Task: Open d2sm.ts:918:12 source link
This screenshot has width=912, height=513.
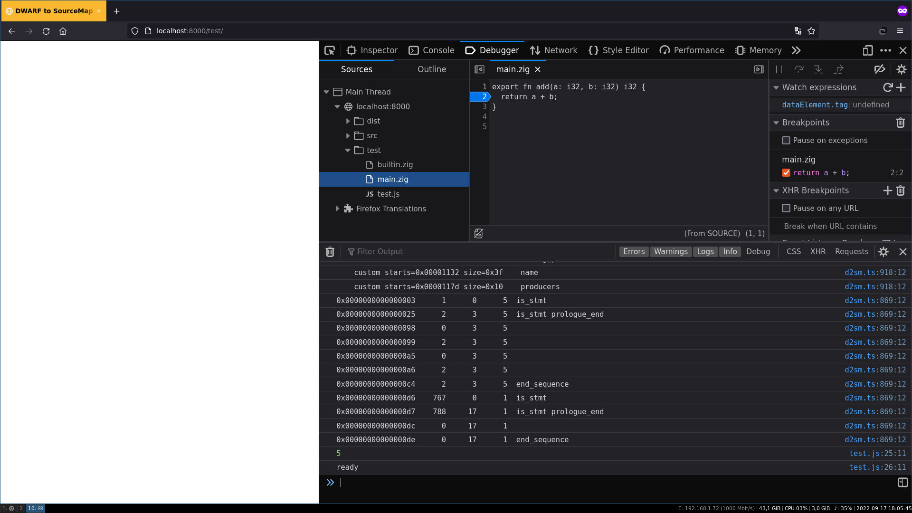Action: click(875, 273)
